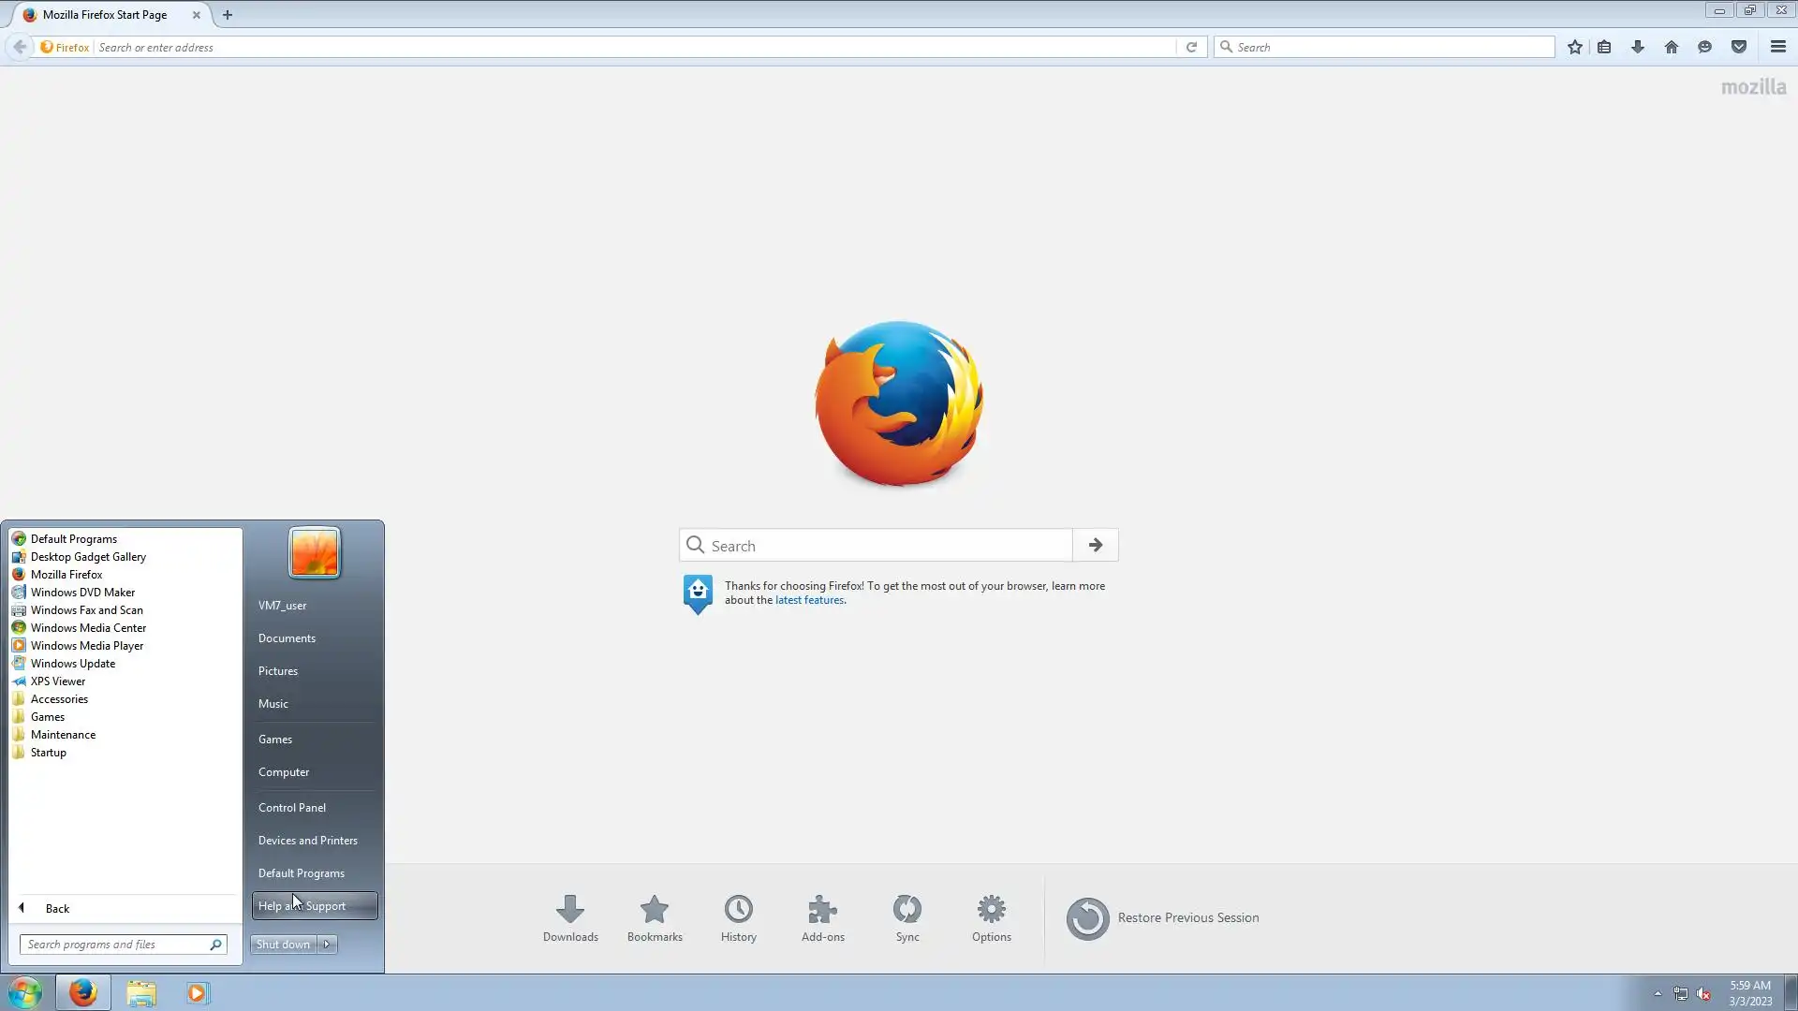Image resolution: width=1798 pixels, height=1011 pixels.
Task: Open History from the start page
Action: pos(738,917)
